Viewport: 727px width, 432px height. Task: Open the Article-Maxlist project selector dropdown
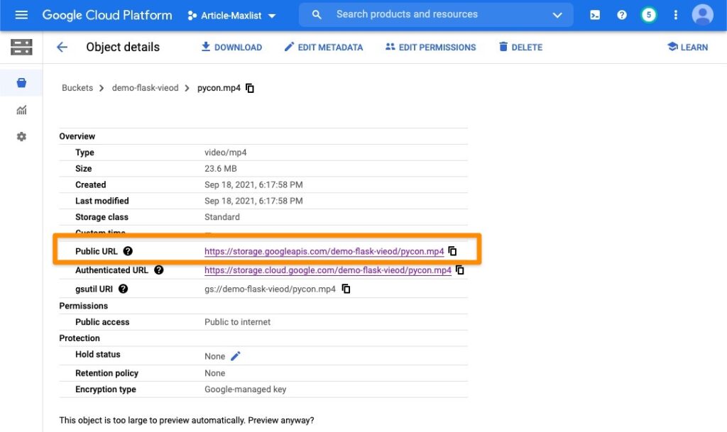[x=232, y=16]
